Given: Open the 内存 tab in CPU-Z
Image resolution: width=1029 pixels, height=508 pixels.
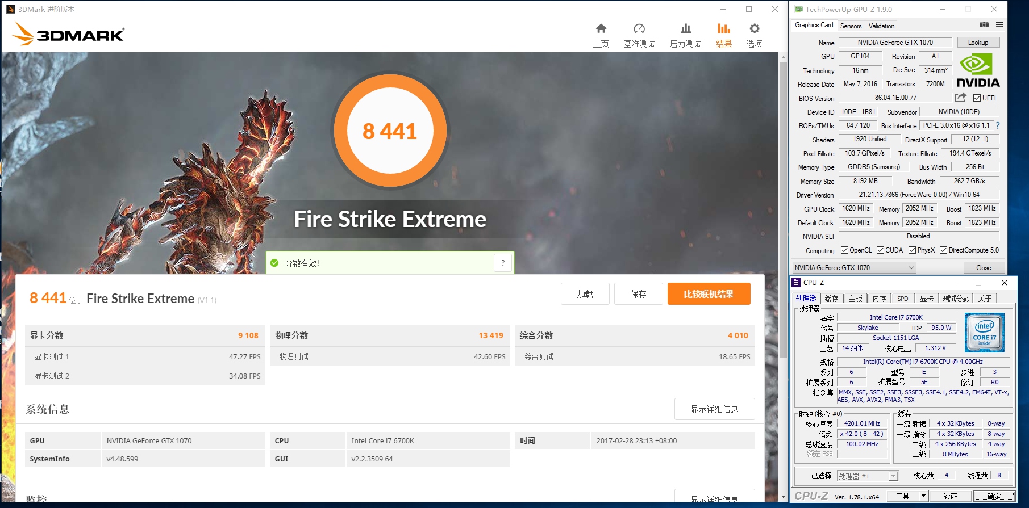Looking at the screenshot, I should [x=879, y=299].
